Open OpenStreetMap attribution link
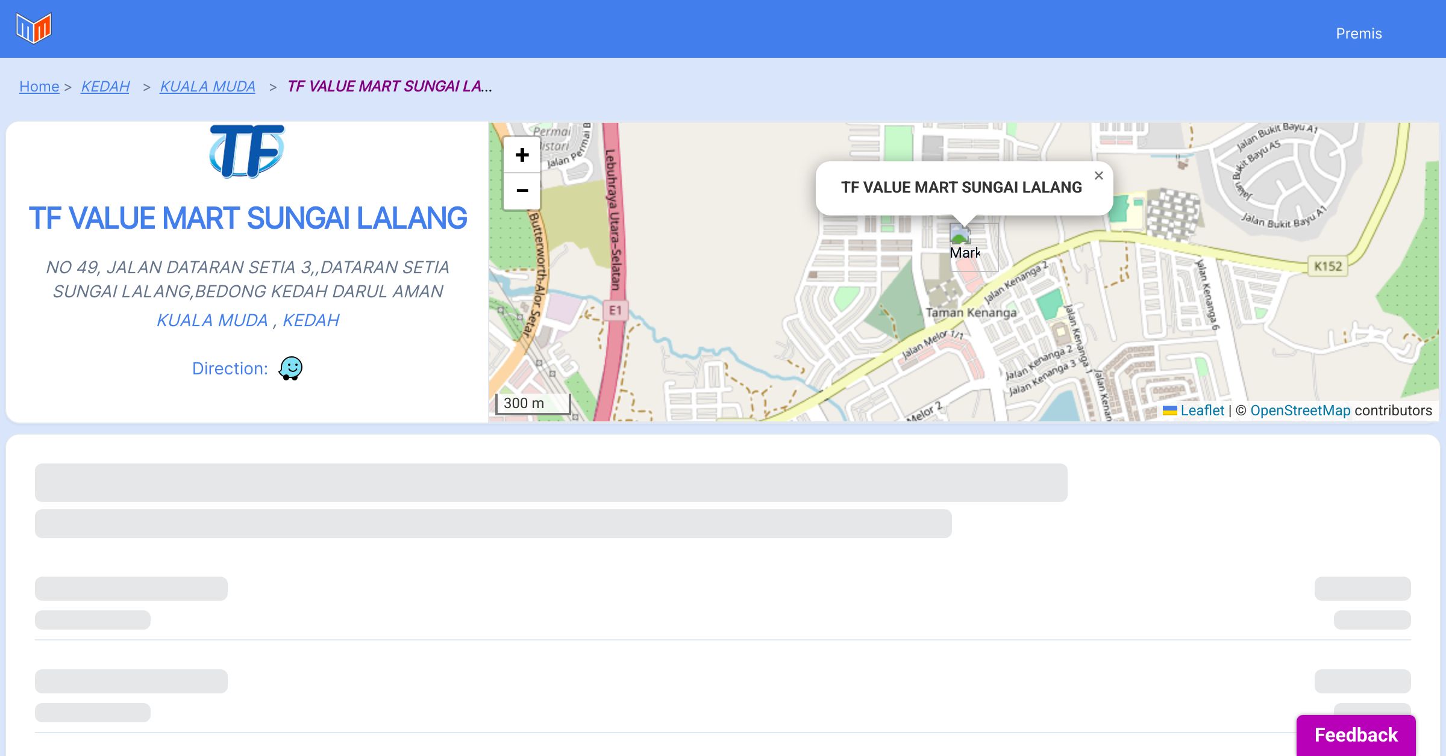Viewport: 1446px width, 756px height. coord(1300,411)
